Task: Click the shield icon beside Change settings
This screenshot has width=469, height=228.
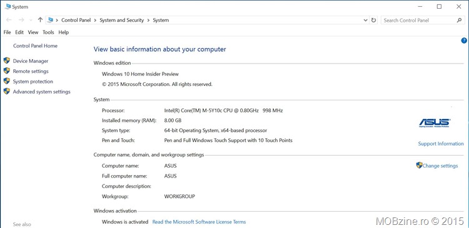Action: pos(420,166)
